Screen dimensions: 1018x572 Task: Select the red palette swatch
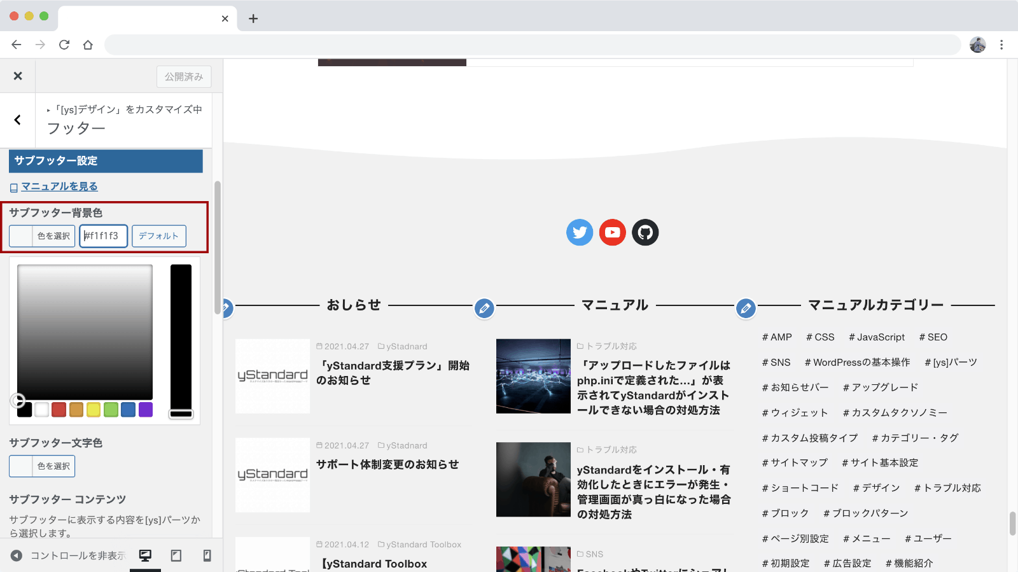point(59,410)
